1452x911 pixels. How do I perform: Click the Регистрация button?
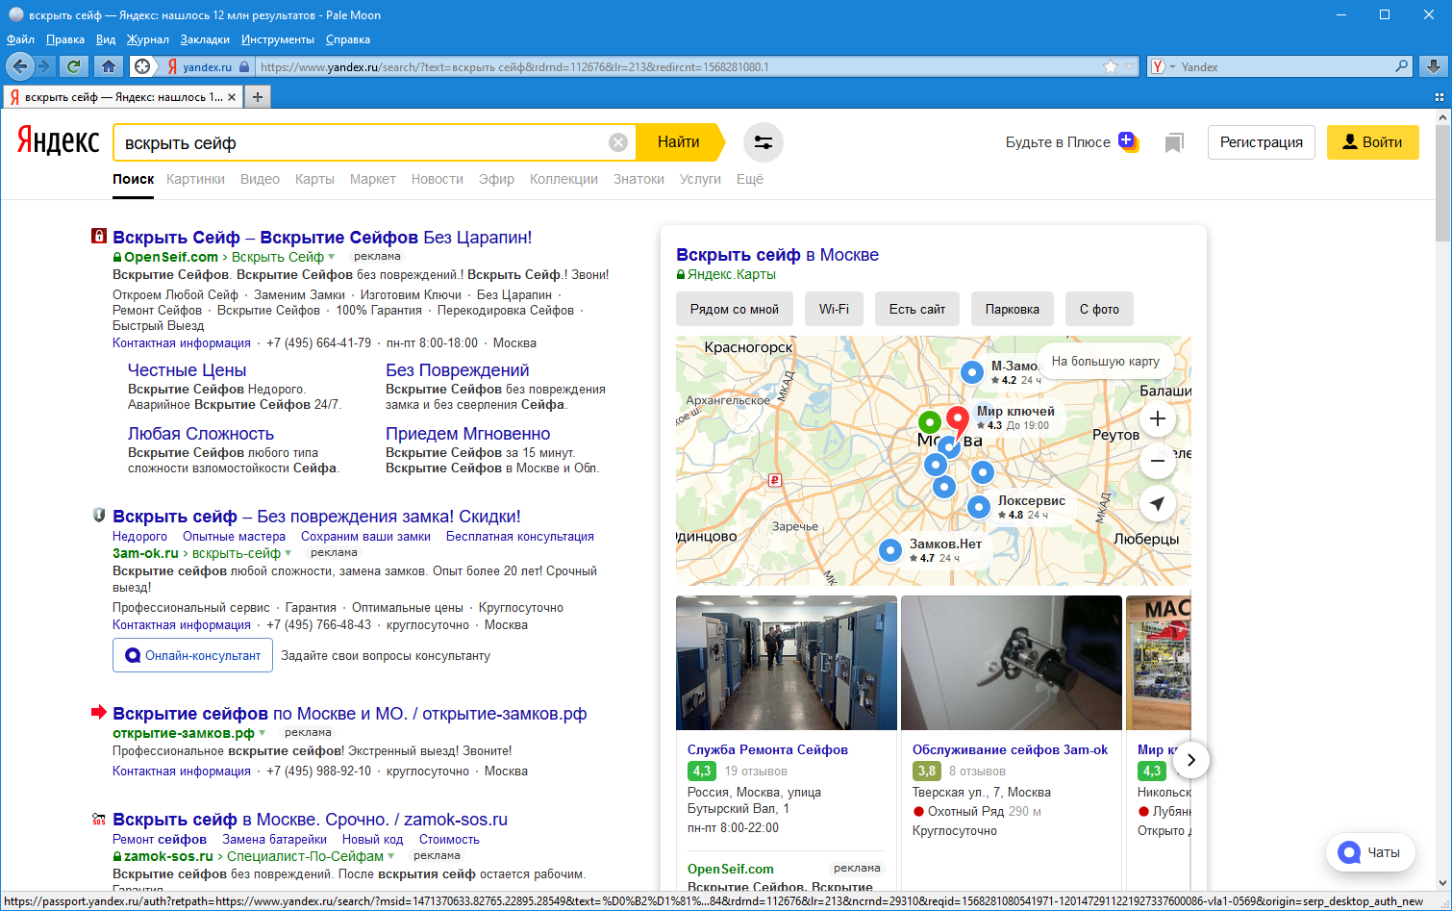click(x=1262, y=142)
